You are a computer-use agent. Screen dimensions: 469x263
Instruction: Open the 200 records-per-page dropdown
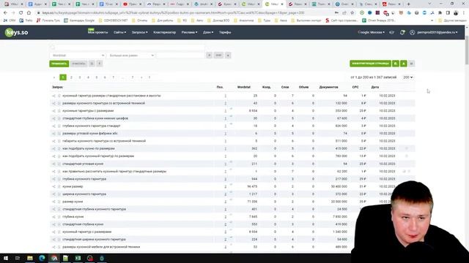pos(407,77)
